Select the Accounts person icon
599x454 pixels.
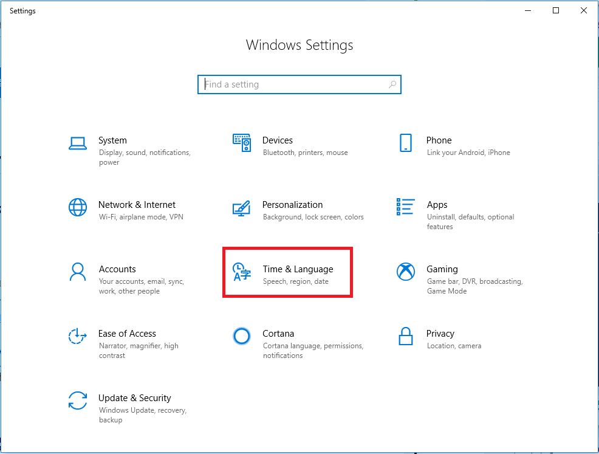(x=78, y=272)
